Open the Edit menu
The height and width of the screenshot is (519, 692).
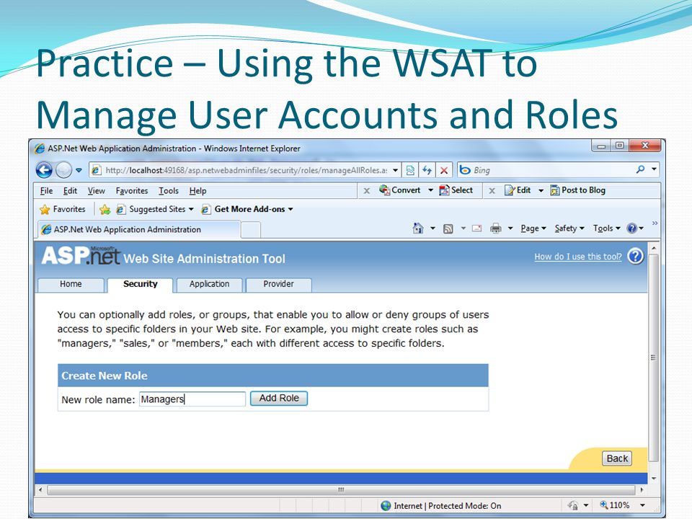[x=70, y=190]
